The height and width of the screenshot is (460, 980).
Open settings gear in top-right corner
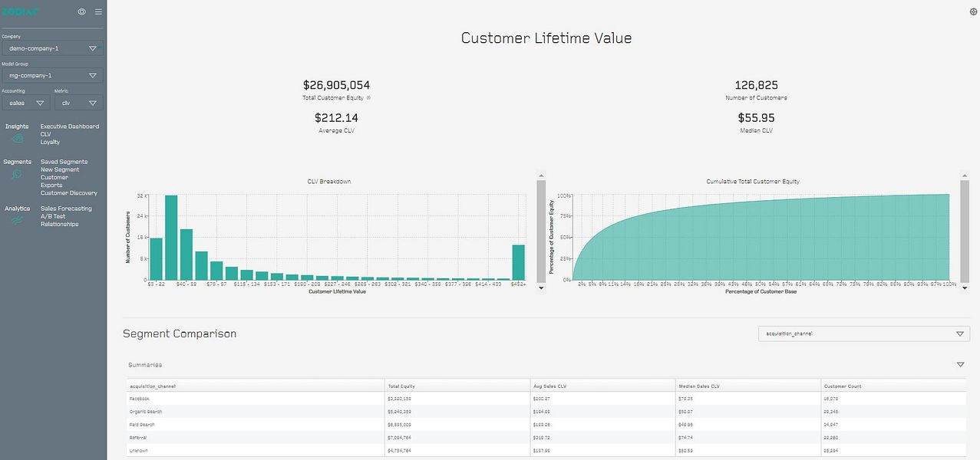[x=974, y=11]
